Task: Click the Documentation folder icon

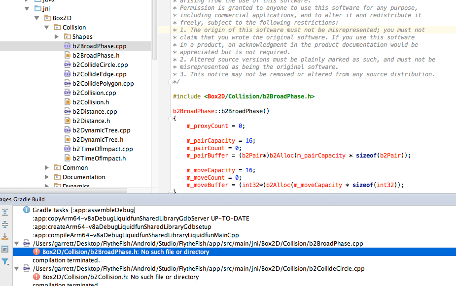Action: click(58, 177)
